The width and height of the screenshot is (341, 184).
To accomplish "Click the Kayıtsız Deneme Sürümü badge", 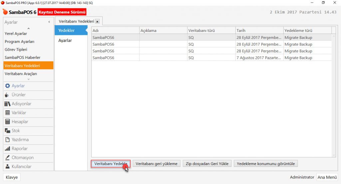I will 62,12.
